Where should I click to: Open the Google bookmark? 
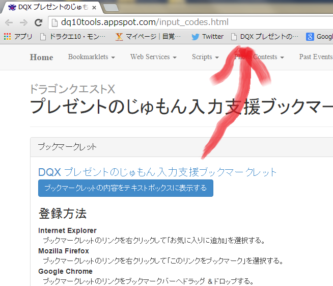coord(319,37)
